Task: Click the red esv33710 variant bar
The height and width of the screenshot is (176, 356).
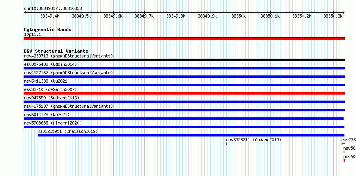Action: pyautogui.click(x=184, y=93)
